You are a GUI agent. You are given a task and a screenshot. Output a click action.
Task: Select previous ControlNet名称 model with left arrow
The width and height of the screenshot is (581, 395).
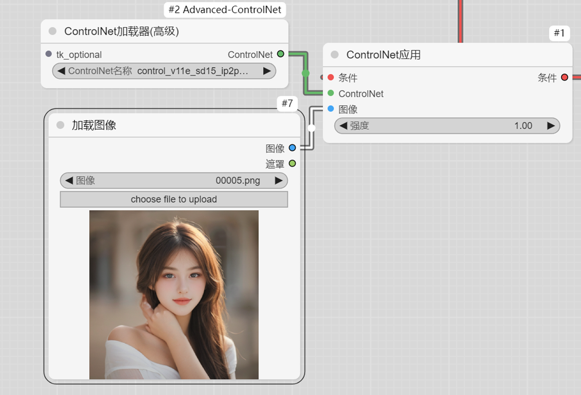pyautogui.click(x=61, y=71)
